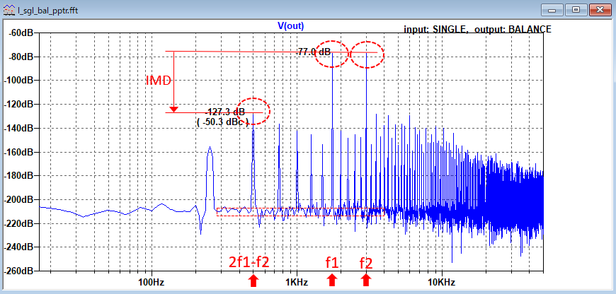Click the -160dB vertical axis label
Screen dimensions: 616x294
[x=18, y=152]
